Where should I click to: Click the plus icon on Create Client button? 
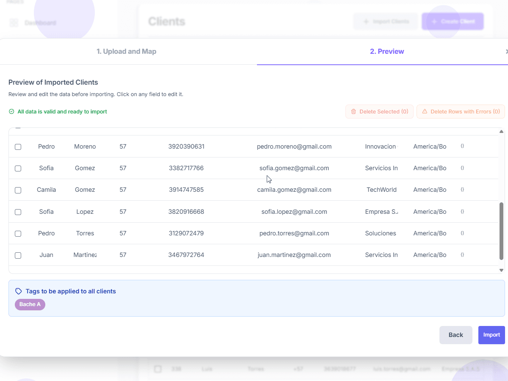pyautogui.click(x=433, y=21)
